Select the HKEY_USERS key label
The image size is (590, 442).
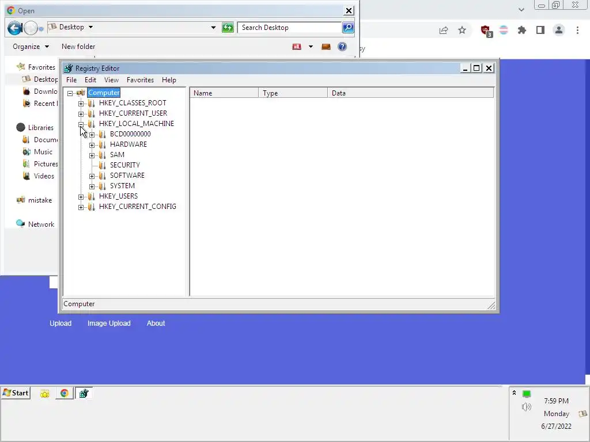tap(118, 196)
